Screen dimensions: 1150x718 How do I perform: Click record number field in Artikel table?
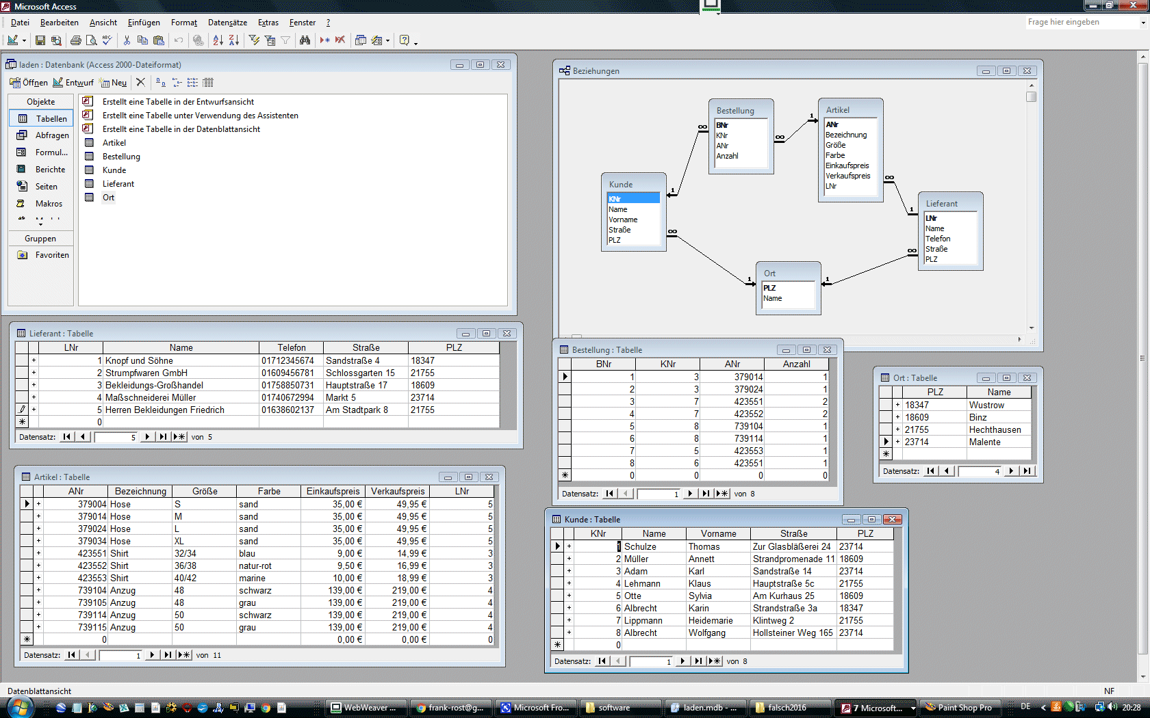(121, 655)
